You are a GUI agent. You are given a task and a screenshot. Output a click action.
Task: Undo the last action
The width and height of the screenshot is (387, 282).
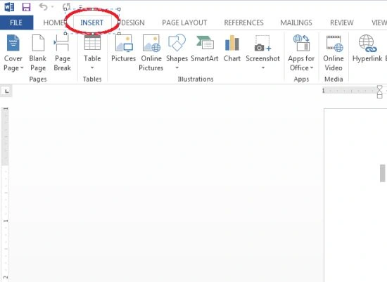click(x=43, y=6)
